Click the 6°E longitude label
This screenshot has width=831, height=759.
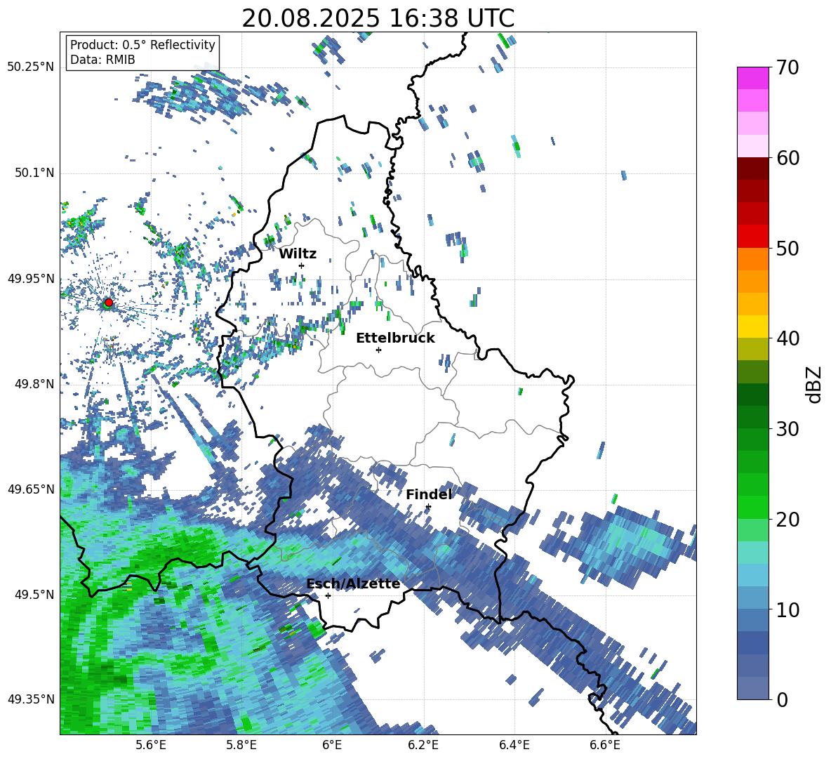pyautogui.click(x=332, y=745)
